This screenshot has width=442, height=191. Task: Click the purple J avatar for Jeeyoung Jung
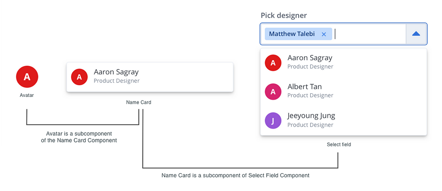(x=273, y=120)
